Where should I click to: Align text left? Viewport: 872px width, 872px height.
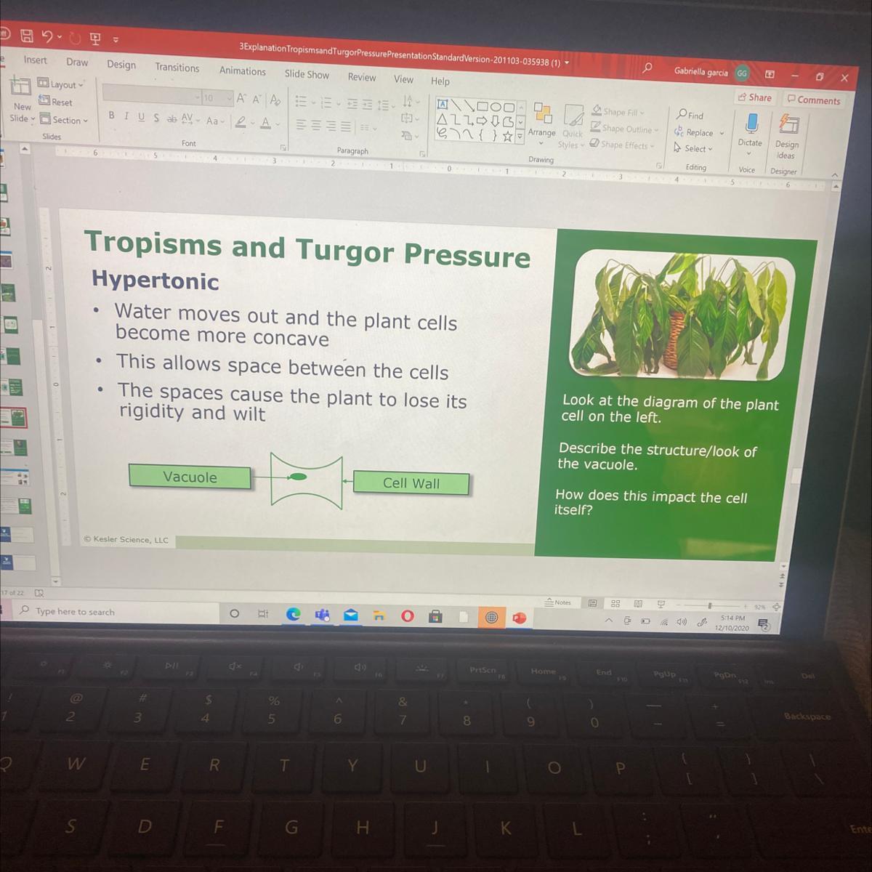[301, 125]
